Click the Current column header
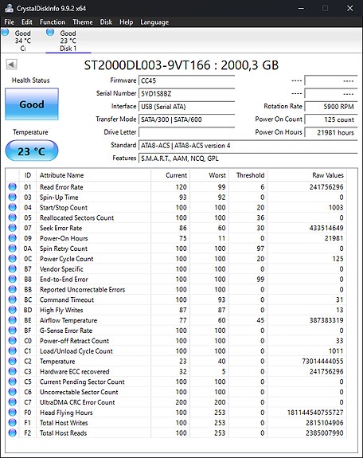Viewport: 363px width, 458px height. pos(170,175)
